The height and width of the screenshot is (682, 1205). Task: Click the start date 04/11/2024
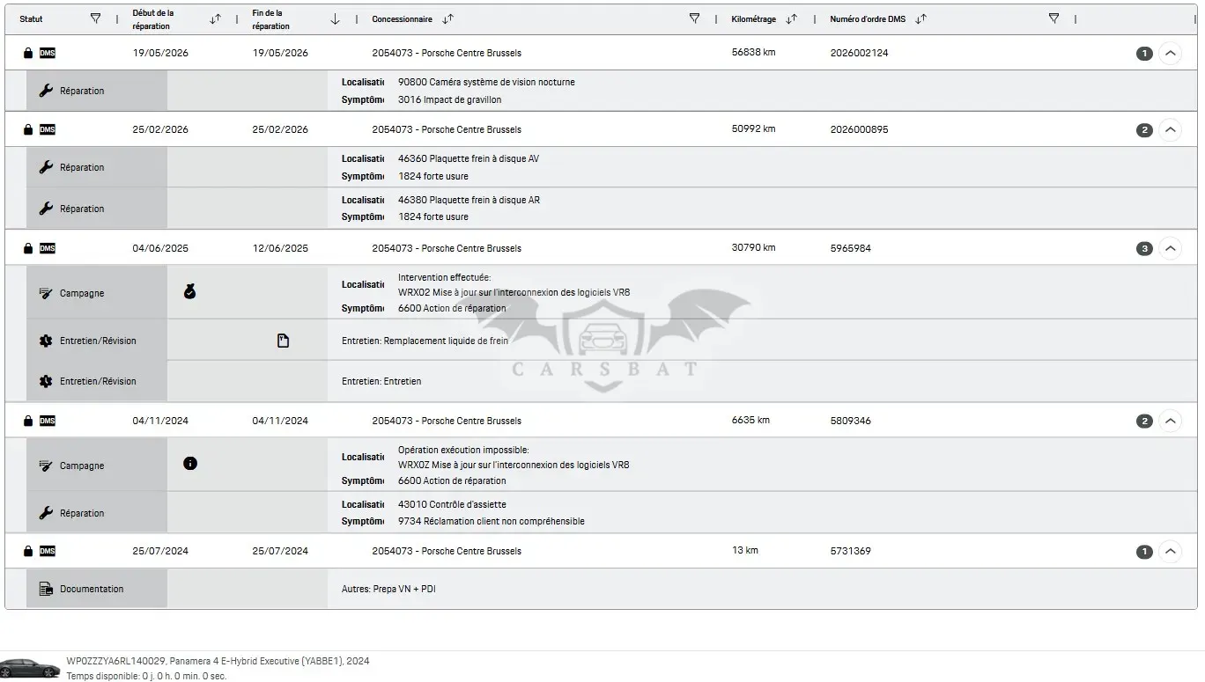pyautogui.click(x=160, y=421)
